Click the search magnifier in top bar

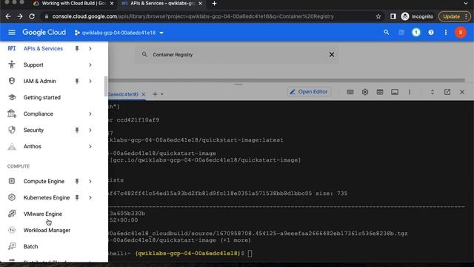(x=386, y=33)
